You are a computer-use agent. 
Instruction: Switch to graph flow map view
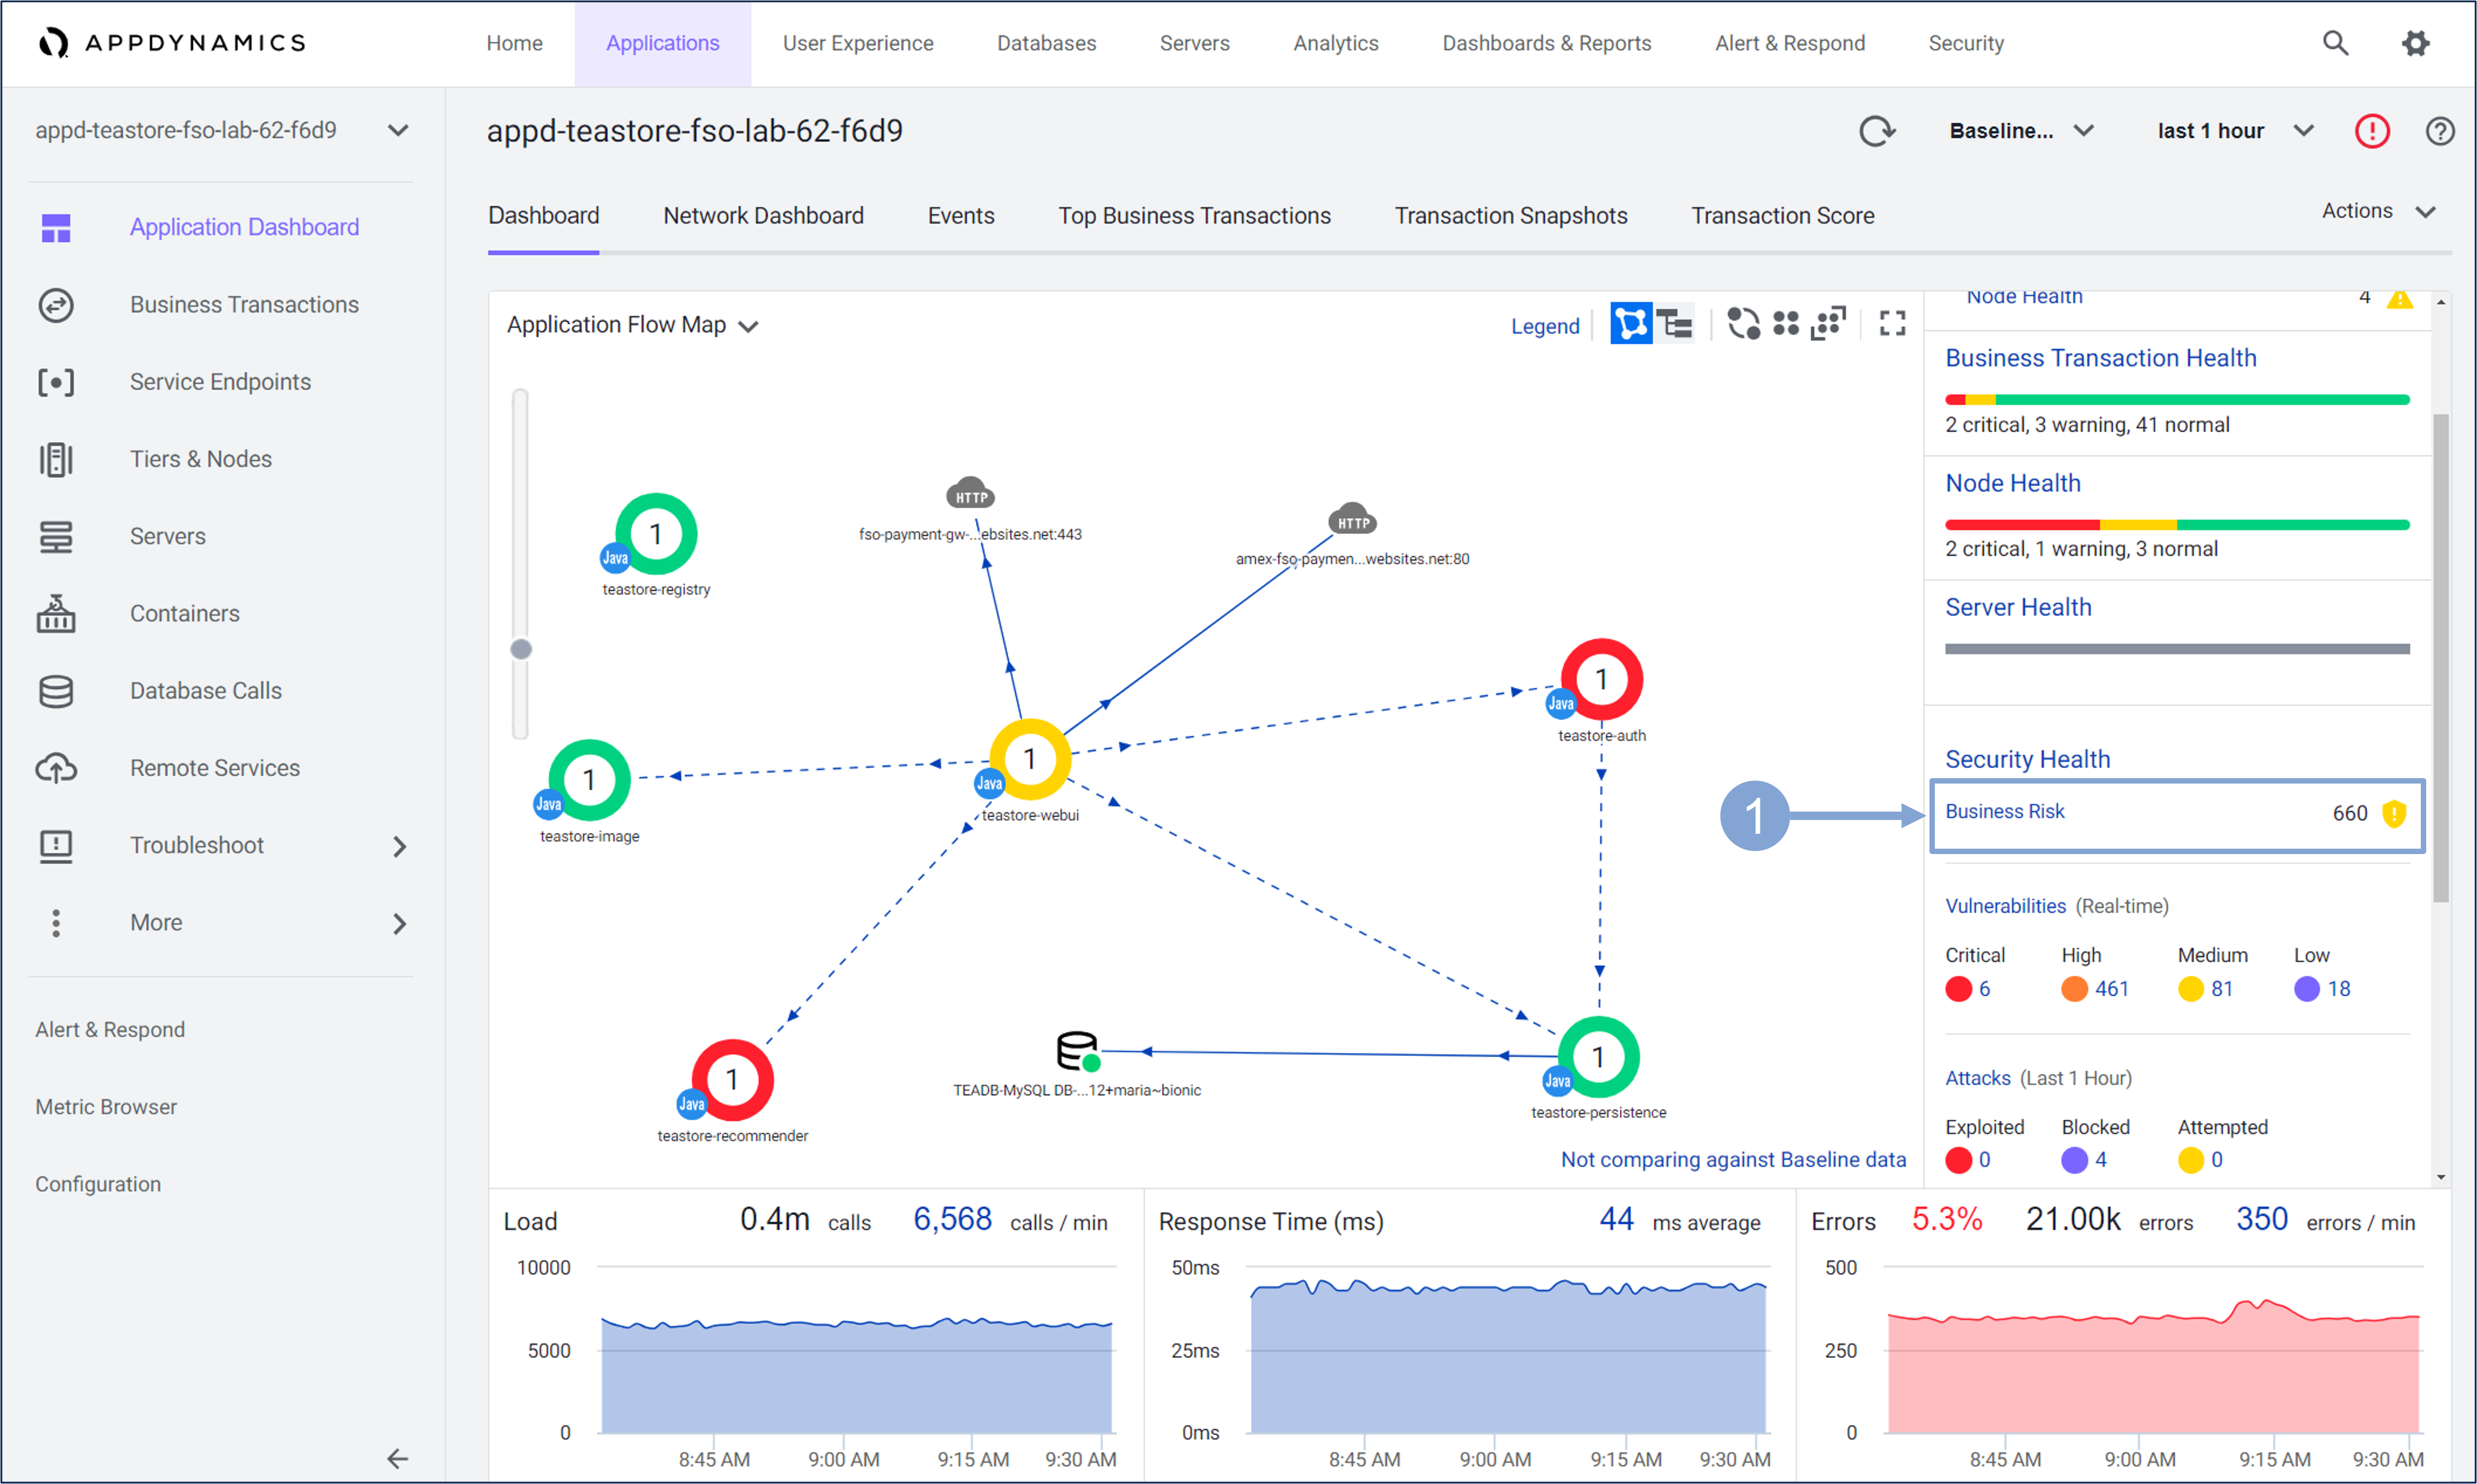pos(1631,324)
